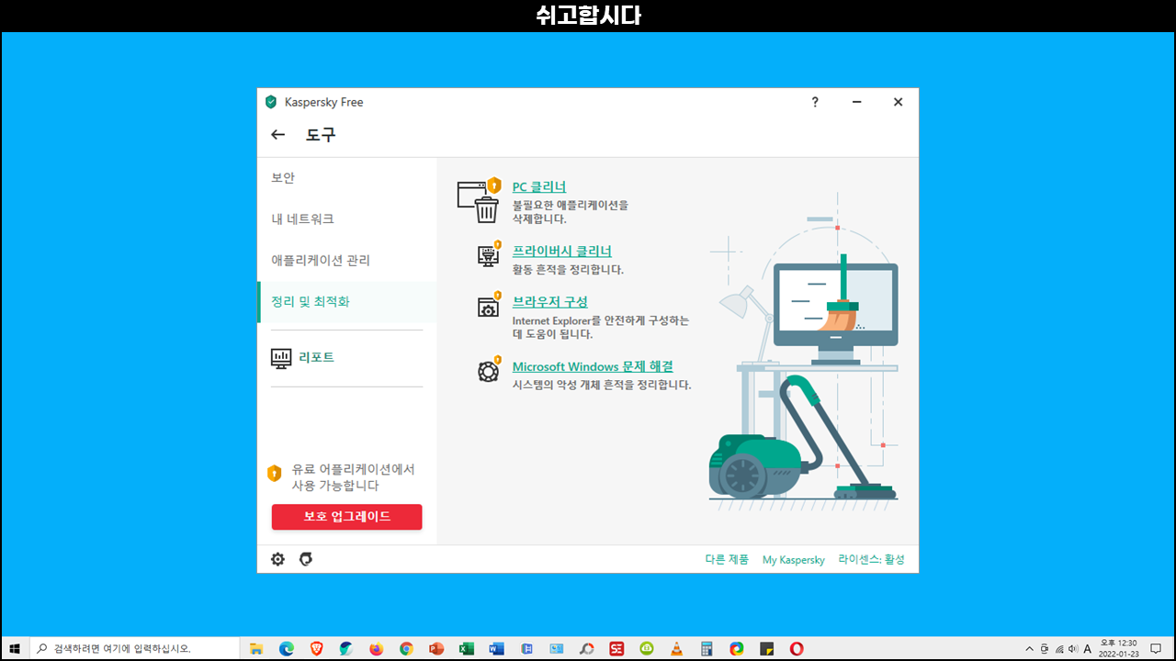This screenshot has width=1176, height=661.
Task: Open the 프라이버시 클리너 link
Action: (x=562, y=252)
